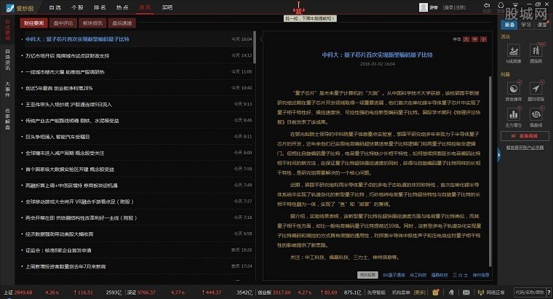
Task: Select the 板块资讯 sub-tab
Action: (x=92, y=23)
